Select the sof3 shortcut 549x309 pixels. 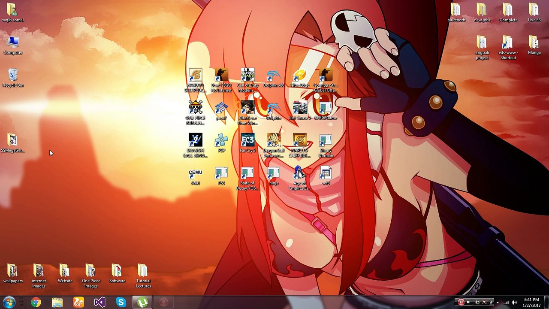click(326, 176)
